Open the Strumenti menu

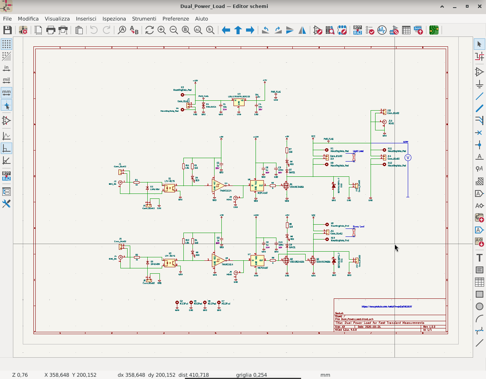(x=144, y=19)
